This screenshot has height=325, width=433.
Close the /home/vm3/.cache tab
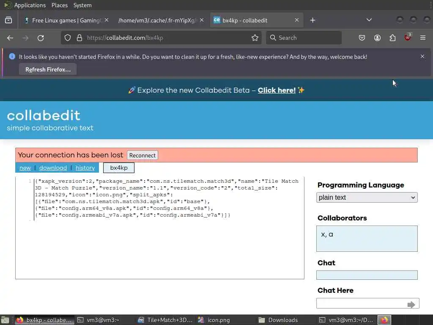[202, 20]
